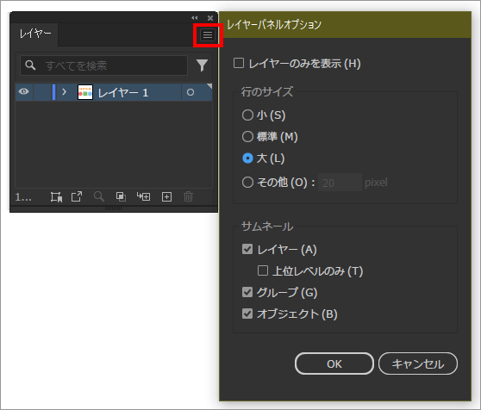Click the キャンセル button
Screen dimensions: 481x410
tap(418, 363)
